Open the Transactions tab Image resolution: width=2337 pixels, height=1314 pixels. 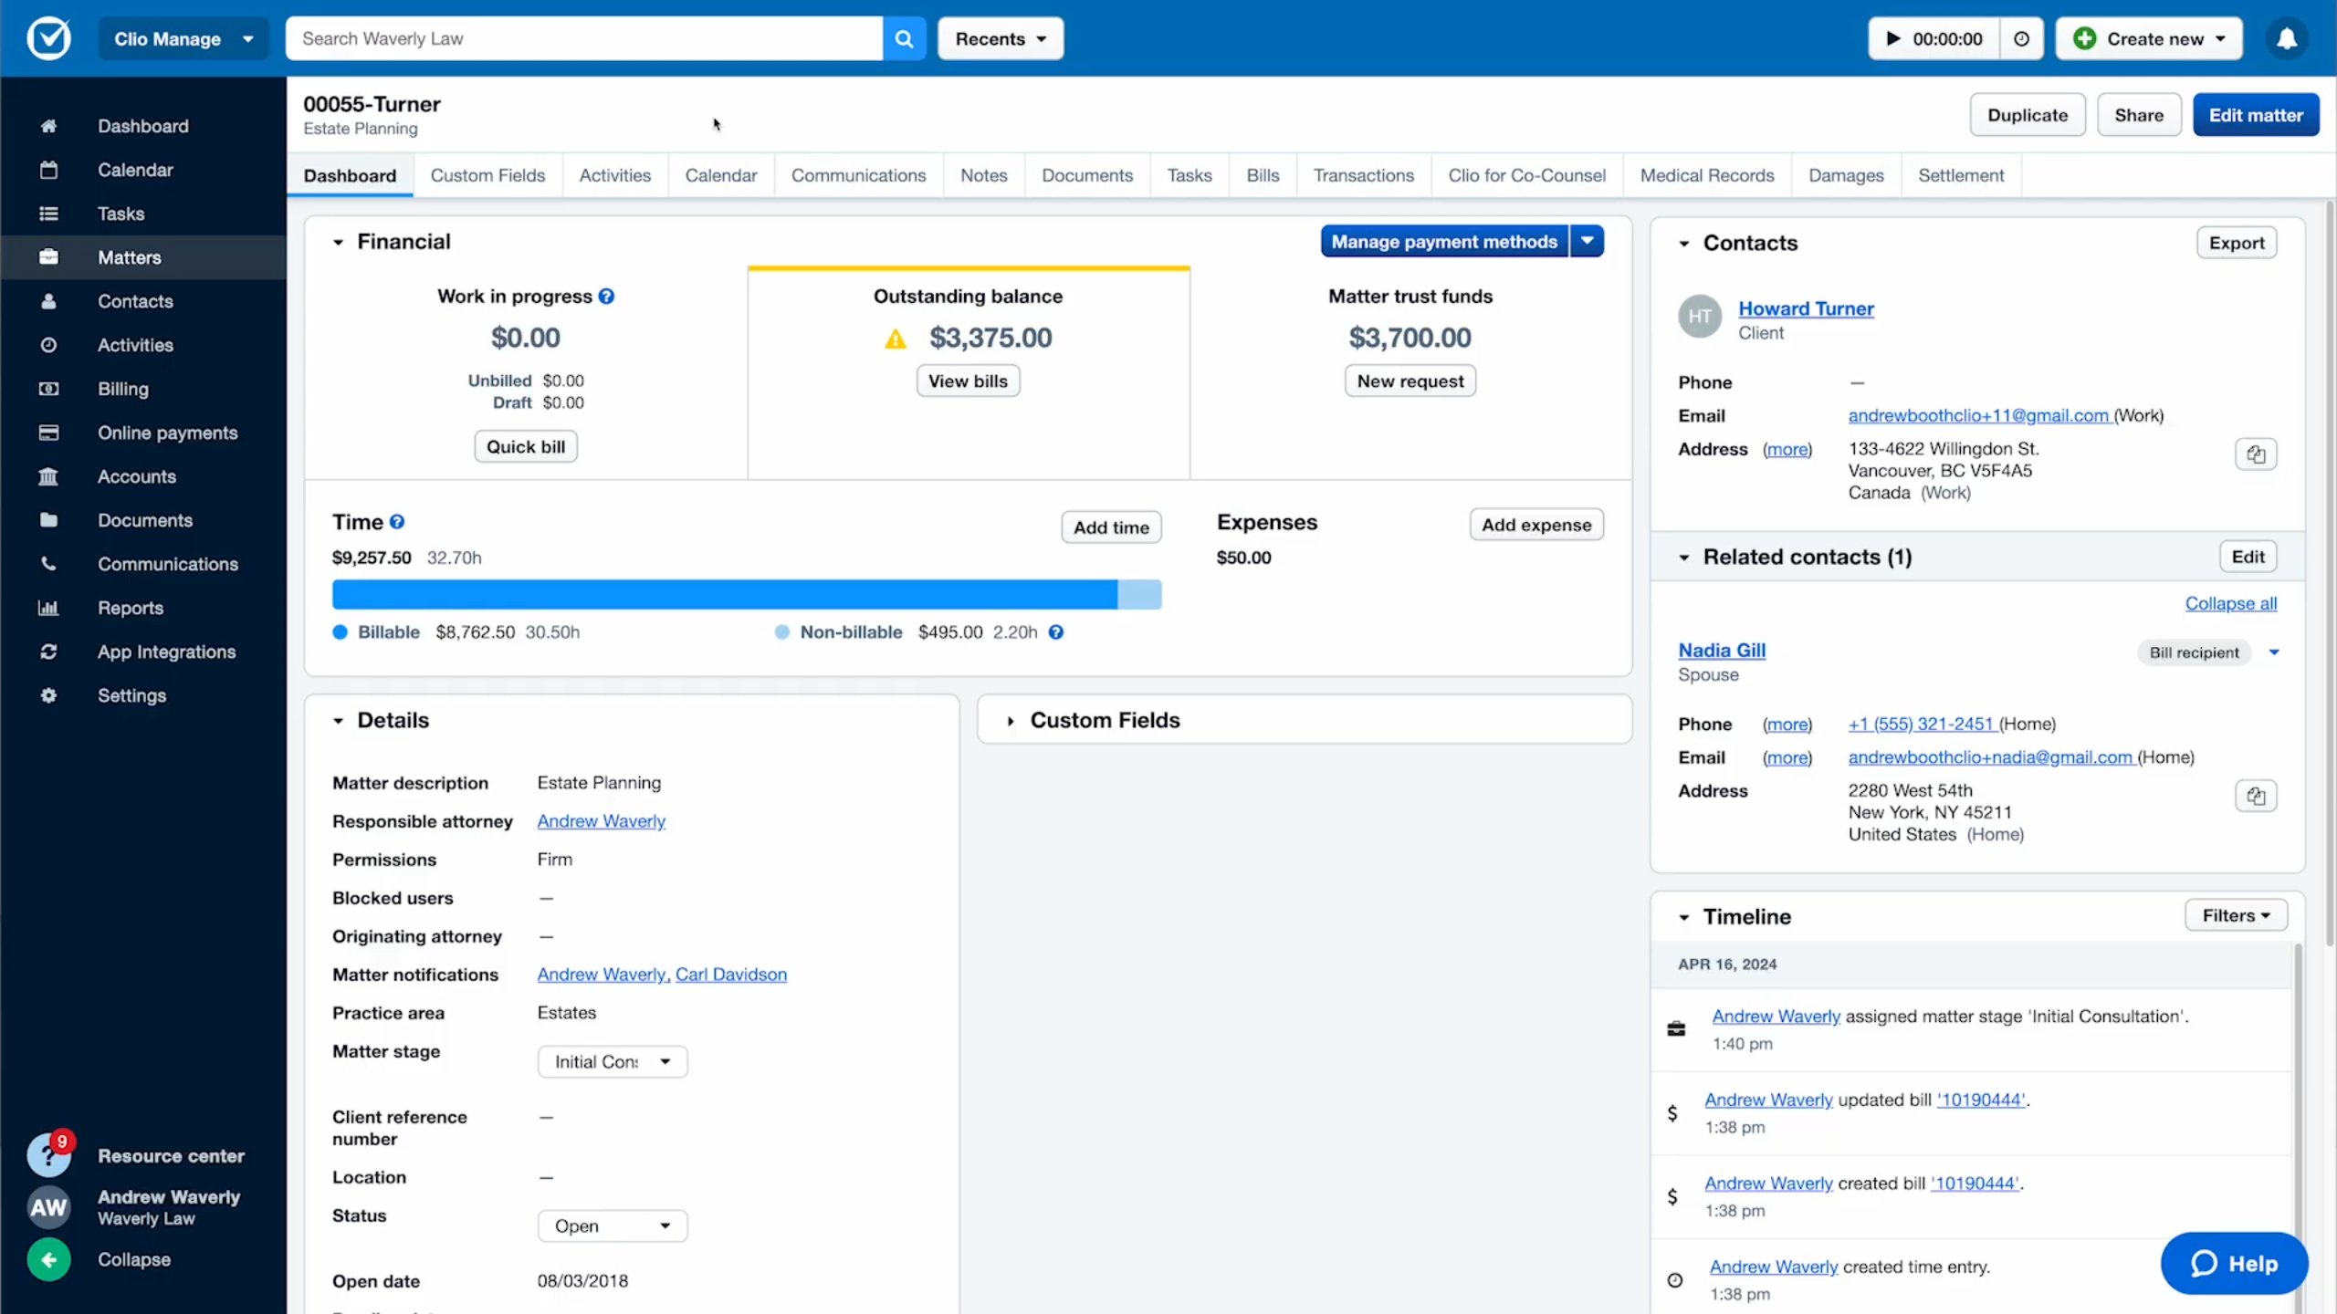(1363, 175)
